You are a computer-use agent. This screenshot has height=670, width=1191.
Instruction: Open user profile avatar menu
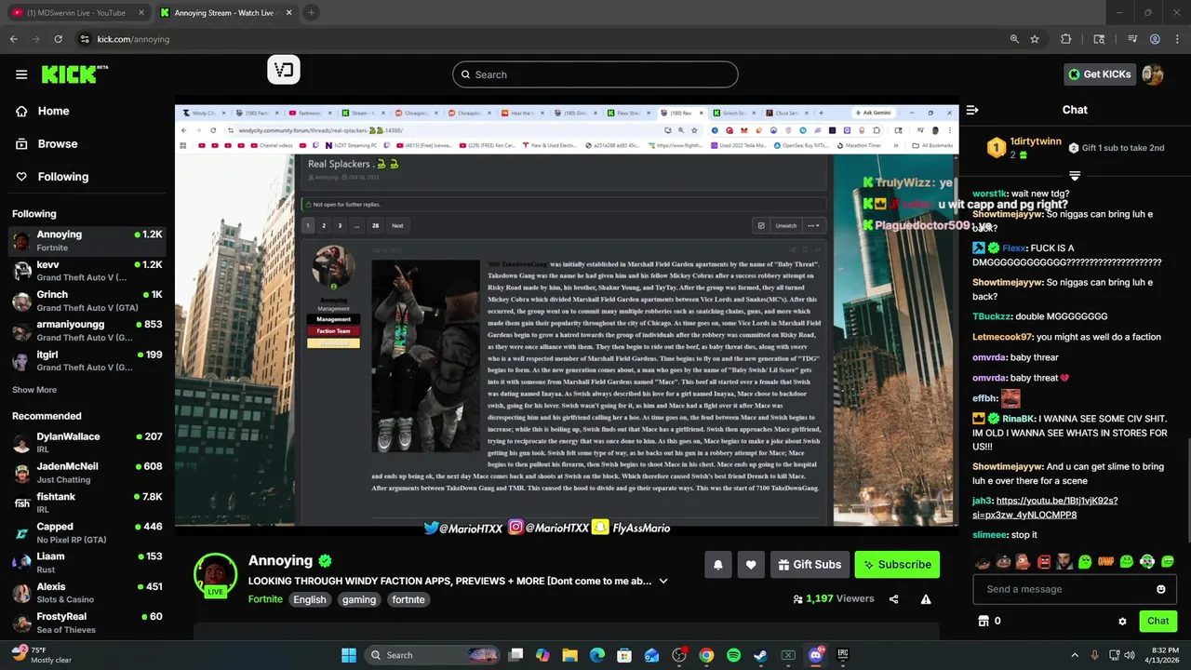1153,74
